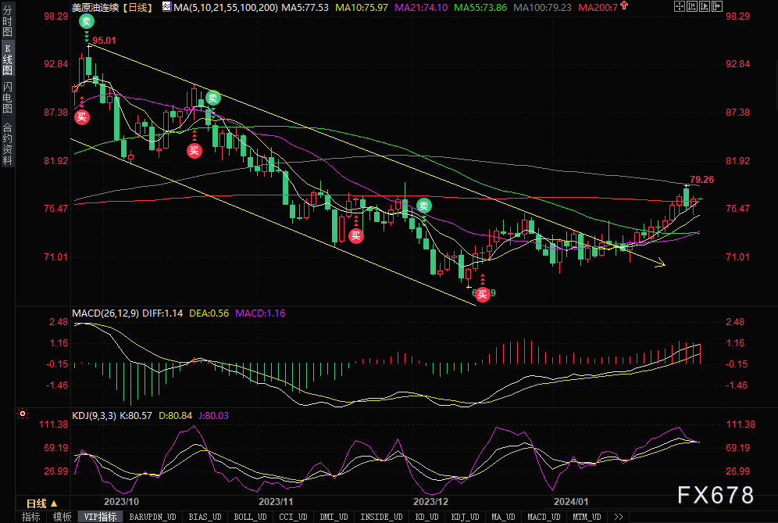Click the MA55:73.86 value label
This screenshot has height=523, width=778.
coord(480,8)
